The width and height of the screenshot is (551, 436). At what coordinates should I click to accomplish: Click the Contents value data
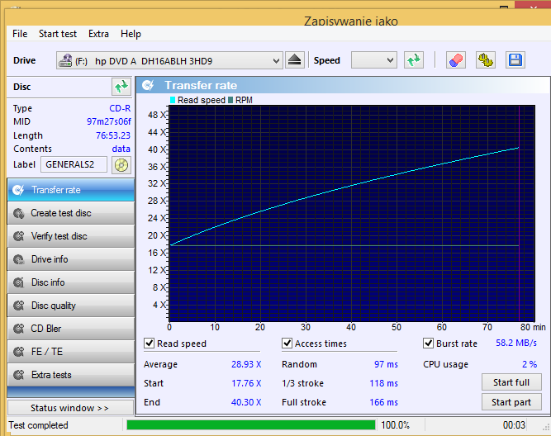pyautogui.click(x=121, y=149)
